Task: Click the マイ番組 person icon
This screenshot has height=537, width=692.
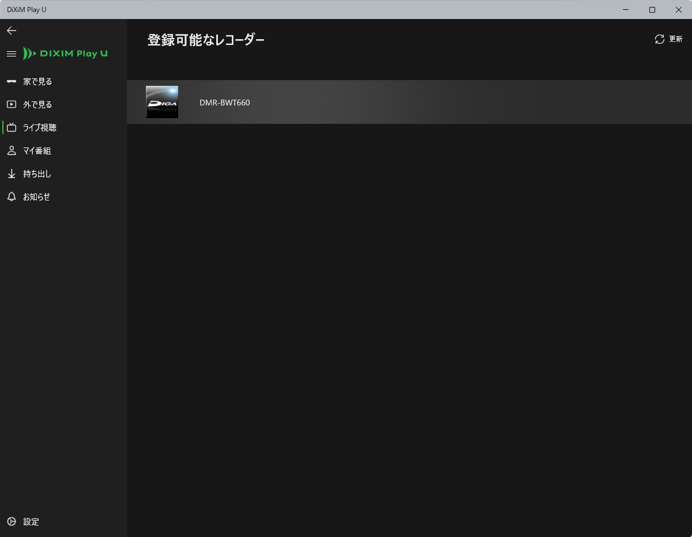Action: [x=12, y=151]
